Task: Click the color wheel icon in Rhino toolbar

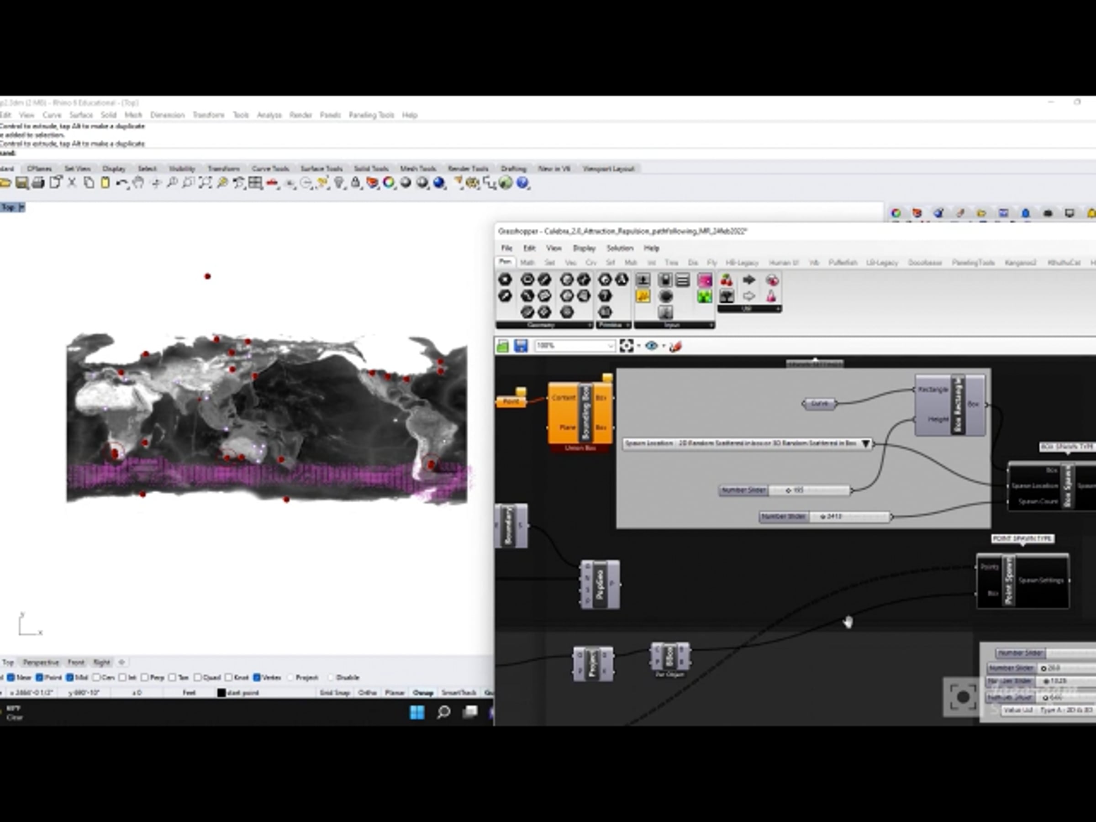Action: coord(389,183)
